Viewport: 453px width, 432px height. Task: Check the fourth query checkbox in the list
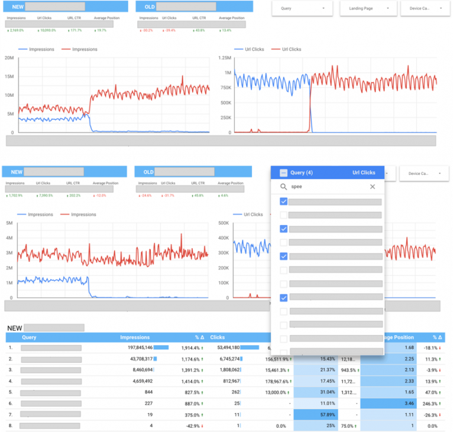tap(284, 242)
